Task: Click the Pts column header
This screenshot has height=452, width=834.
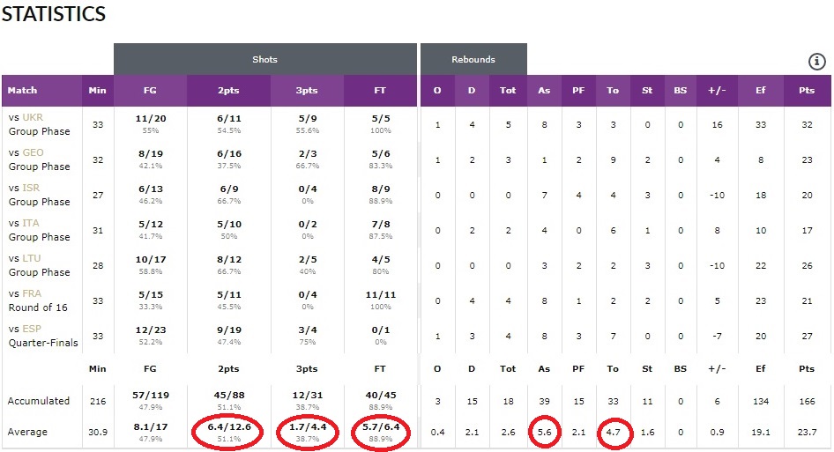Action: [x=807, y=91]
